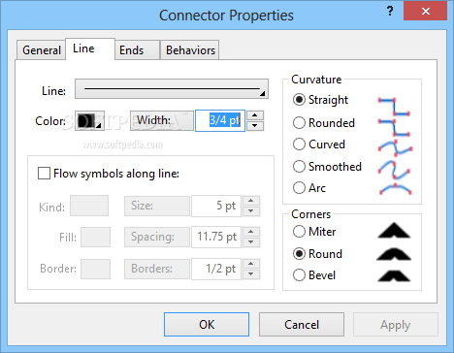Open the flow symbol Fill swatch

95,237
